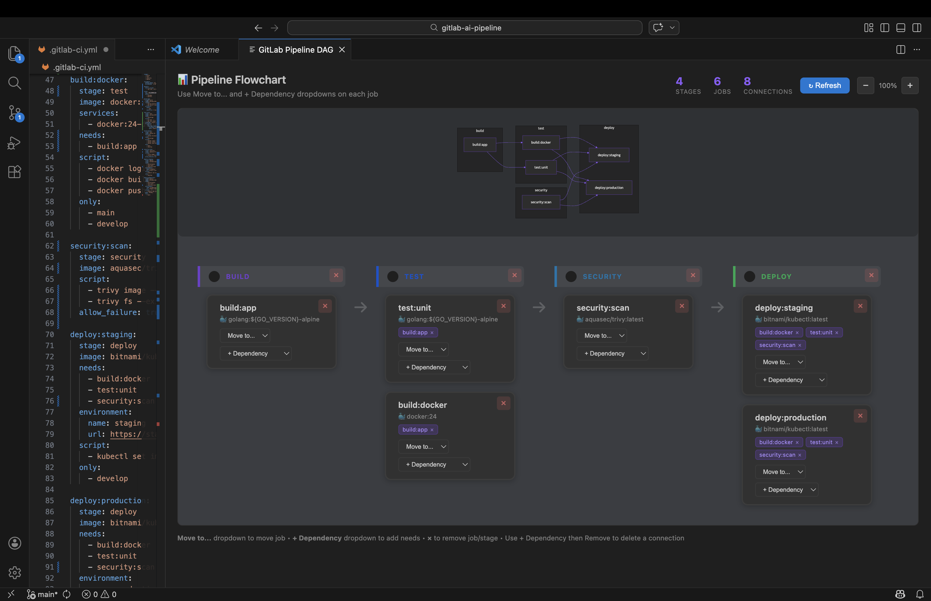The width and height of the screenshot is (931, 601).
Task: Open the Extensions view icon
Action: (14, 172)
